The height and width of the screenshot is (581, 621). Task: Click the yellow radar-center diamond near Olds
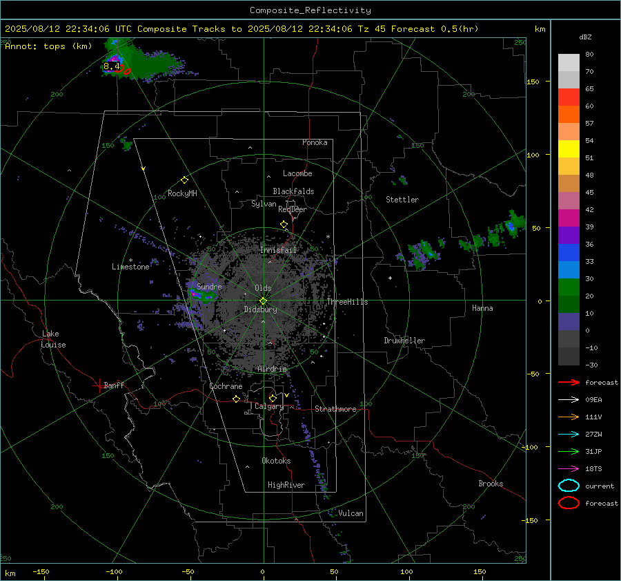(264, 301)
